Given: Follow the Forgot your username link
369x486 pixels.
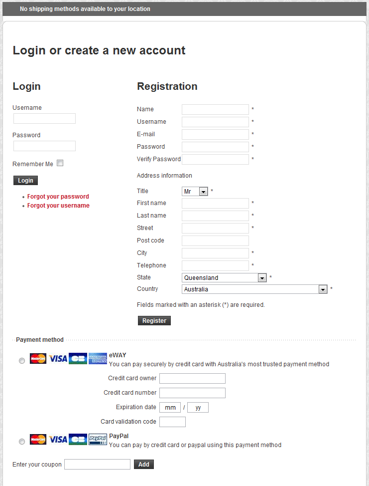Looking at the screenshot, I should click(58, 206).
